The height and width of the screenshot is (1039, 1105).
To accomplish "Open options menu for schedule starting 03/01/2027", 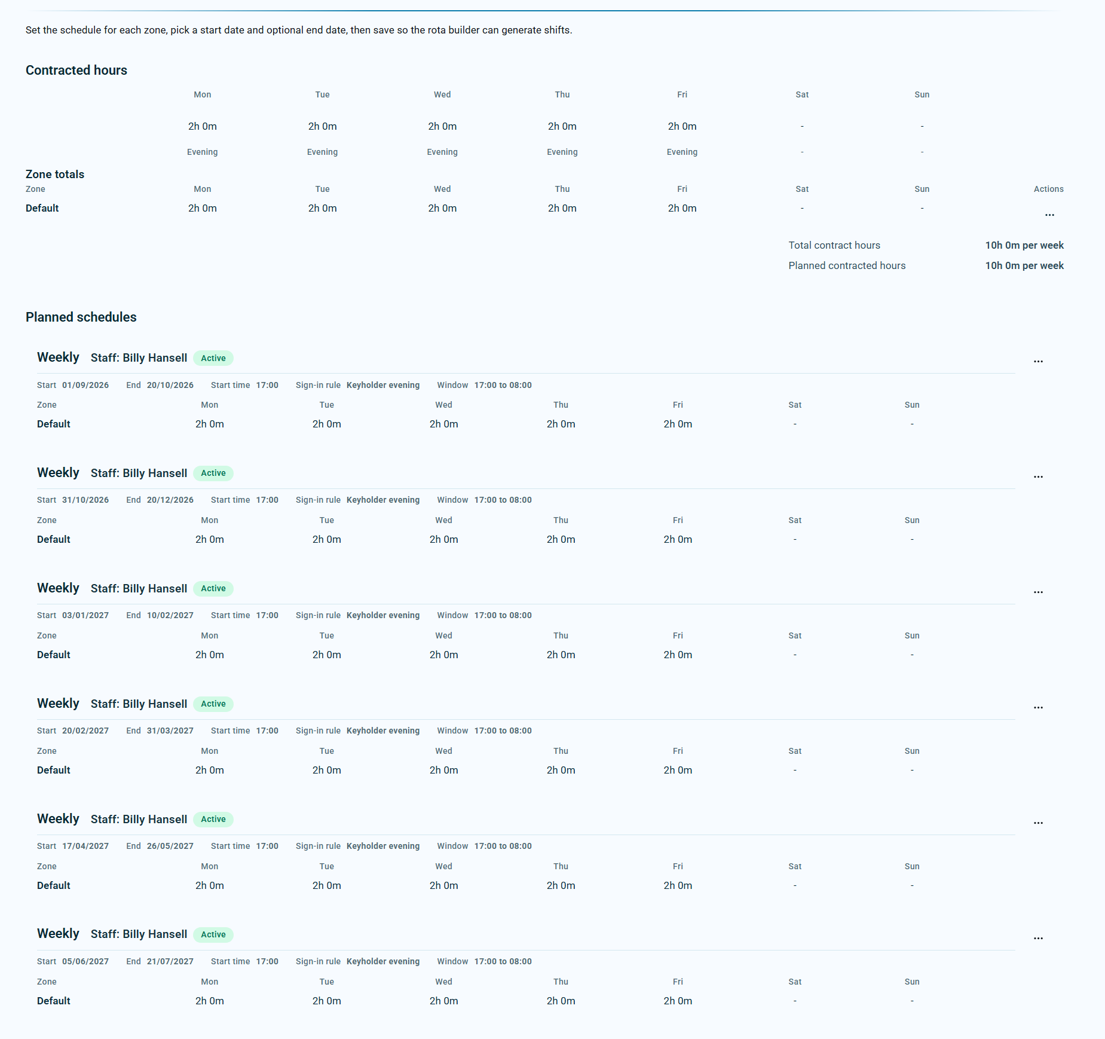I will click(x=1038, y=592).
